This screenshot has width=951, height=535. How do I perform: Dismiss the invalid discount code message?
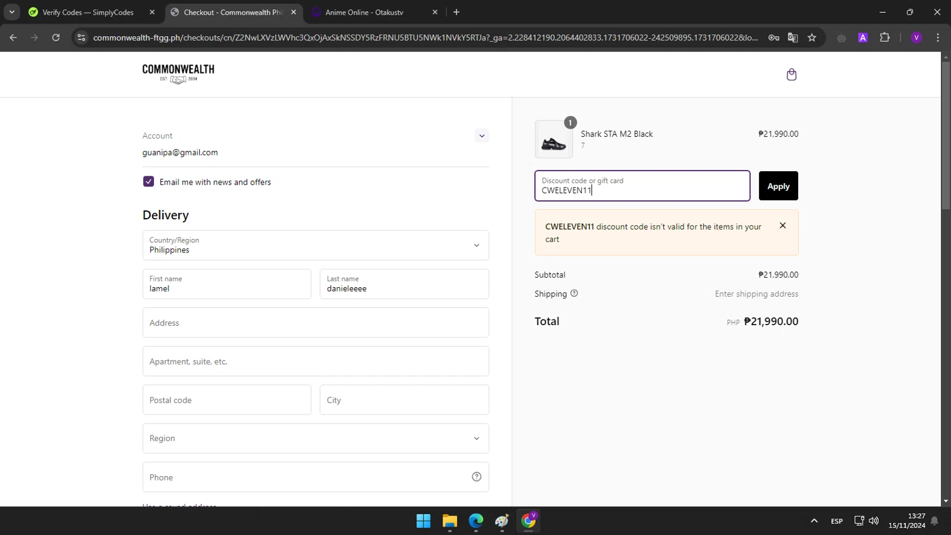pyautogui.click(x=783, y=226)
